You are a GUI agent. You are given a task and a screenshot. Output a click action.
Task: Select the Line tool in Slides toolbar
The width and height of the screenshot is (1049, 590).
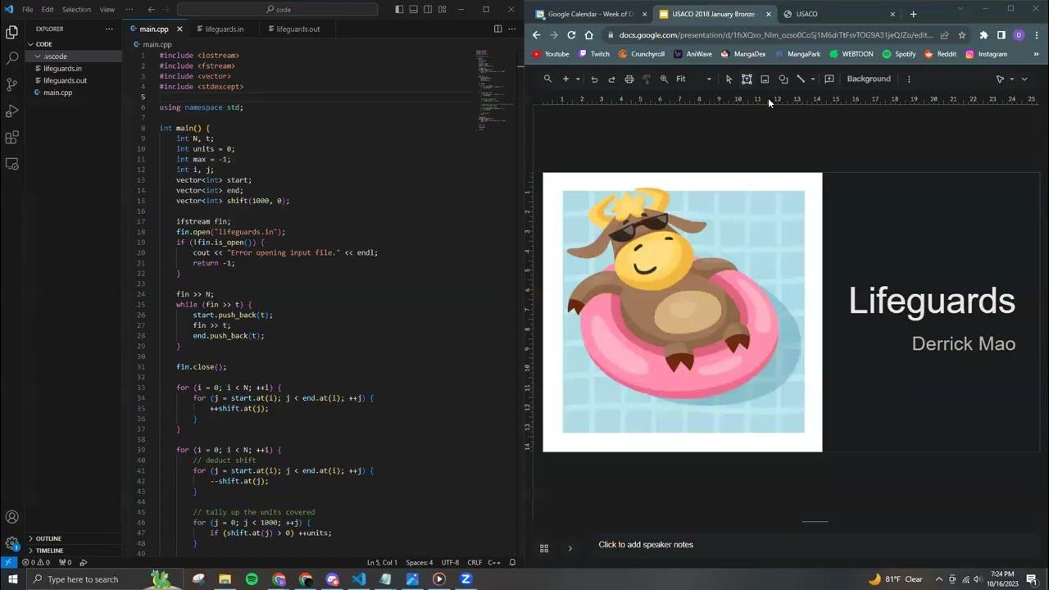pos(801,79)
